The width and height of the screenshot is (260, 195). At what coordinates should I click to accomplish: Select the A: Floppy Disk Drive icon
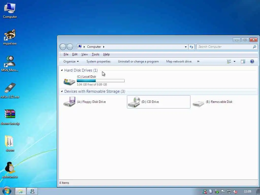pos(69,102)
